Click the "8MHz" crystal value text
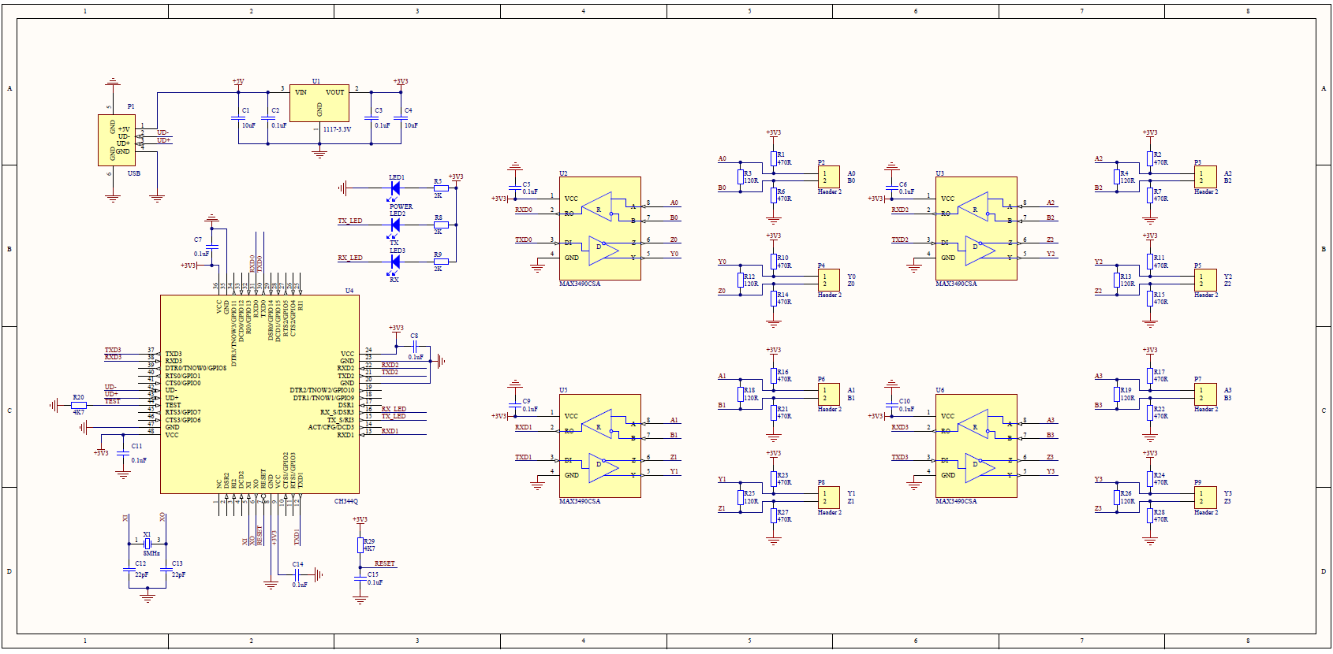 tap(151, 553)
